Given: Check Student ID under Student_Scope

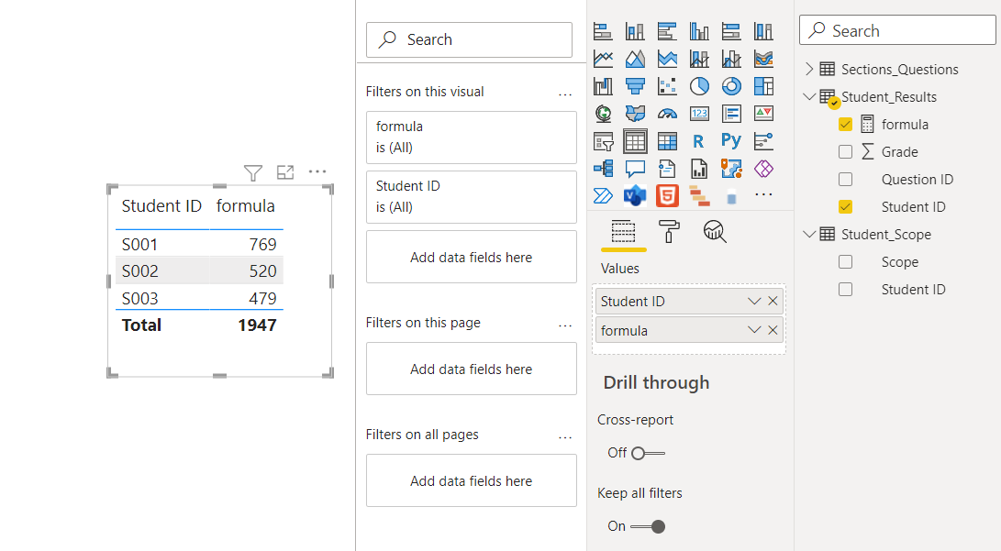Looking at the screenshot, I should coord(845,289).
